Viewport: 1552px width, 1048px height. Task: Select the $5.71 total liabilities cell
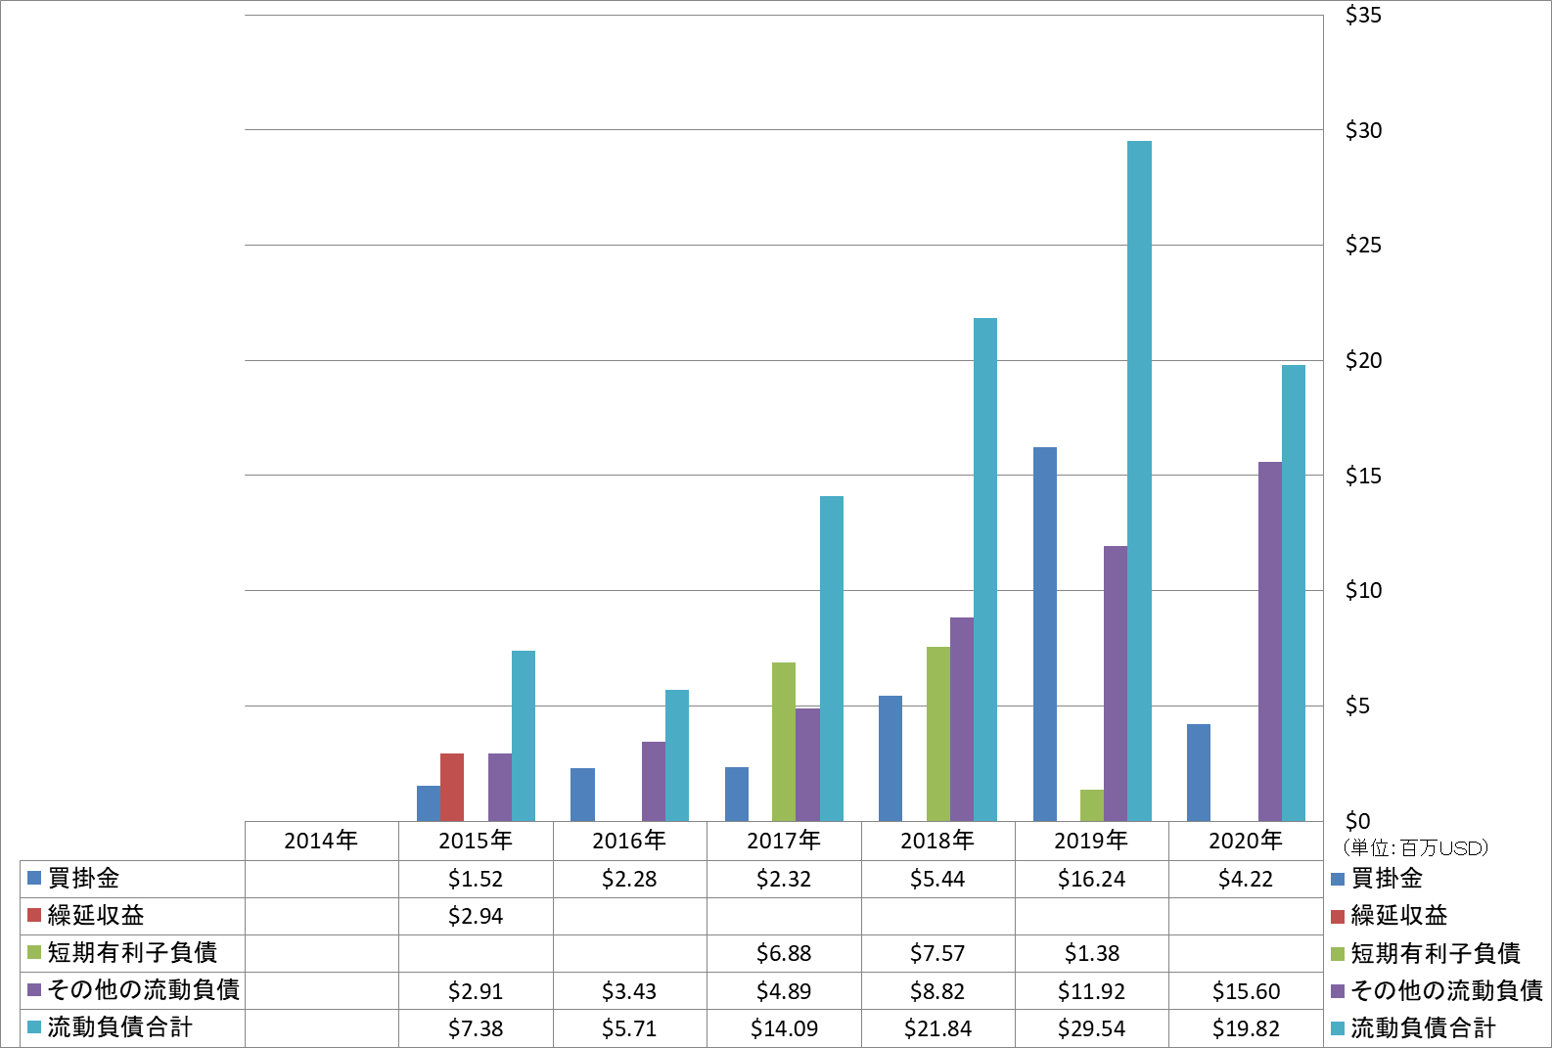(x=629, y=1028)
